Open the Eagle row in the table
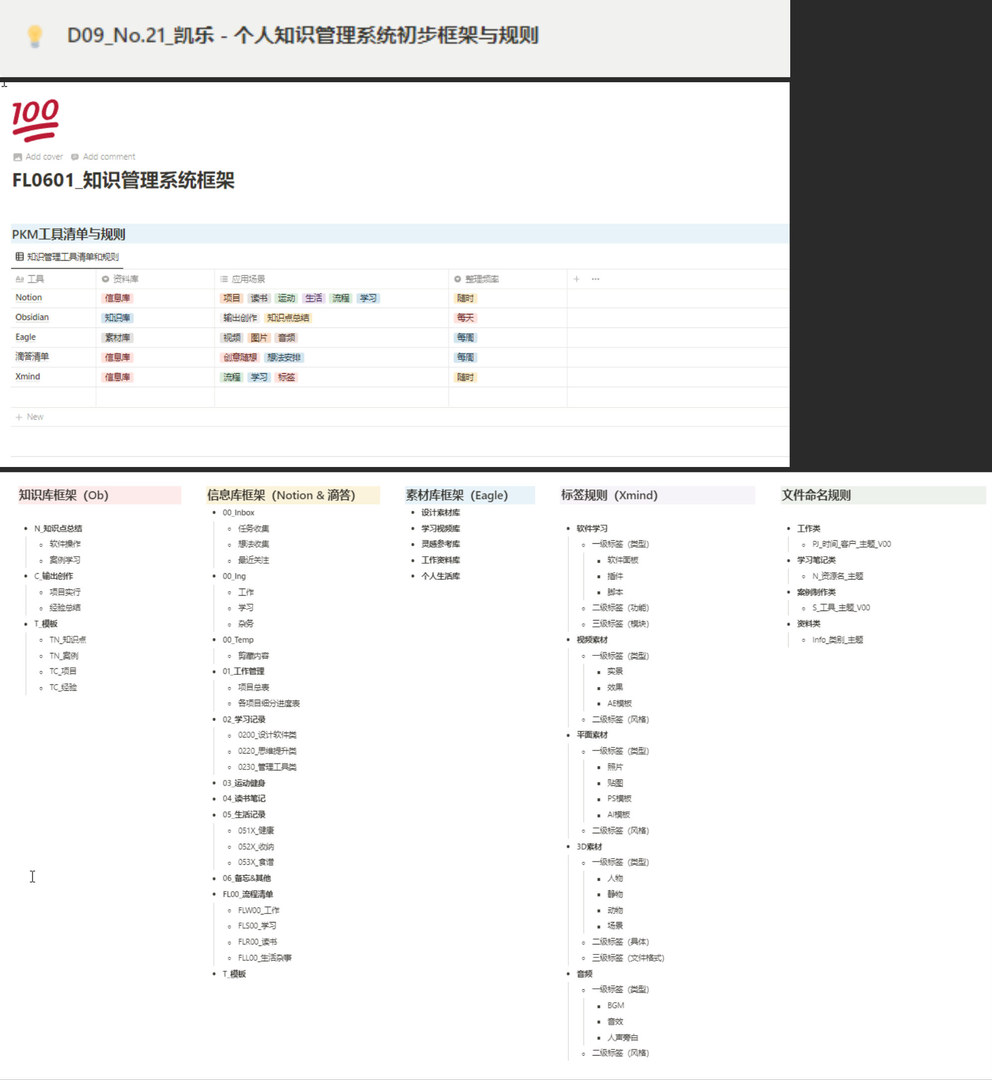Screen dimensions: 992x1080 click(26, 337)
